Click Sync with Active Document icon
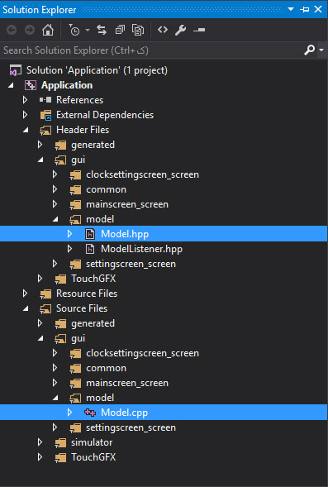 click(102, 30)
